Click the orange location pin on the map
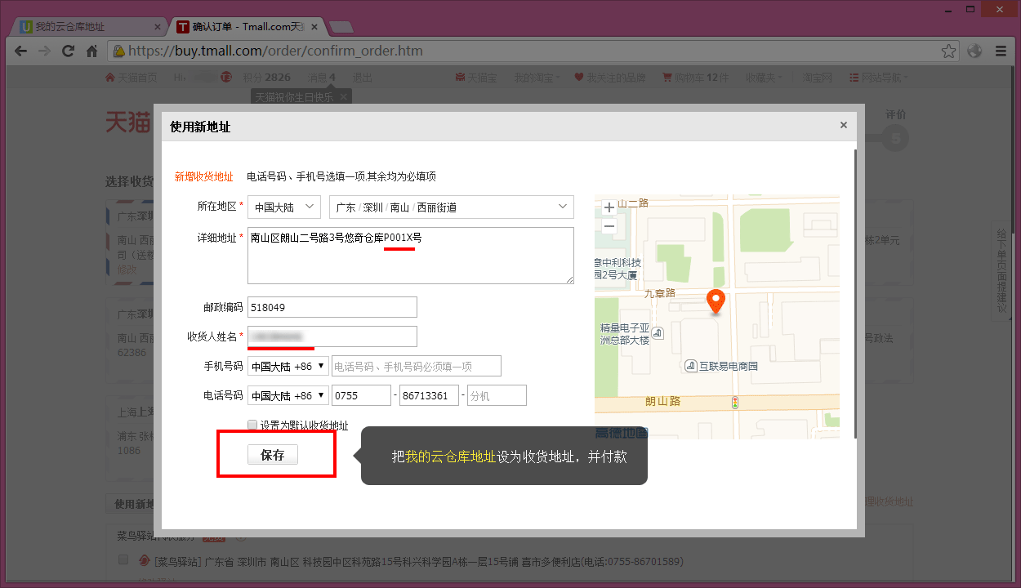Viewport: 1021px width, 588px height. [x=716, y=301]
